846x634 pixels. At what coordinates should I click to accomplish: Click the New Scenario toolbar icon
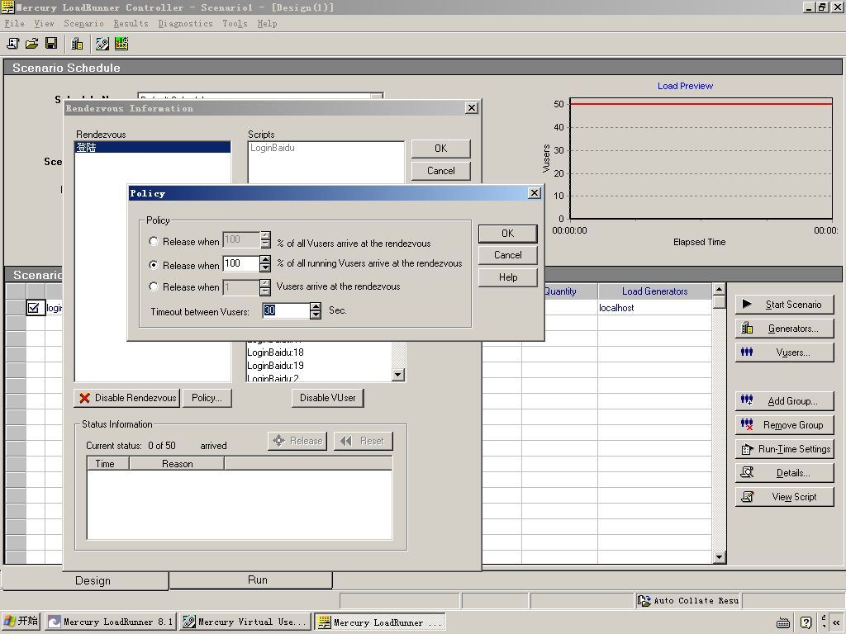tap(12, 44)
